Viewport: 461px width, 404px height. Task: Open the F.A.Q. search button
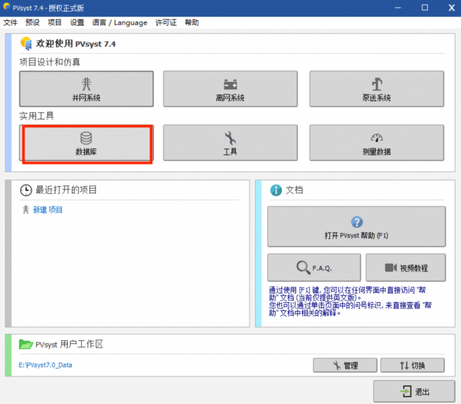(314, 268)
